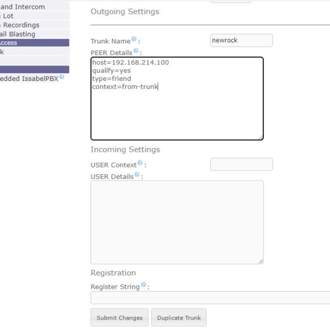Open the Blasting sidebar menu item
This screenshot has width=330, height=330.
[x=19, y=34]
